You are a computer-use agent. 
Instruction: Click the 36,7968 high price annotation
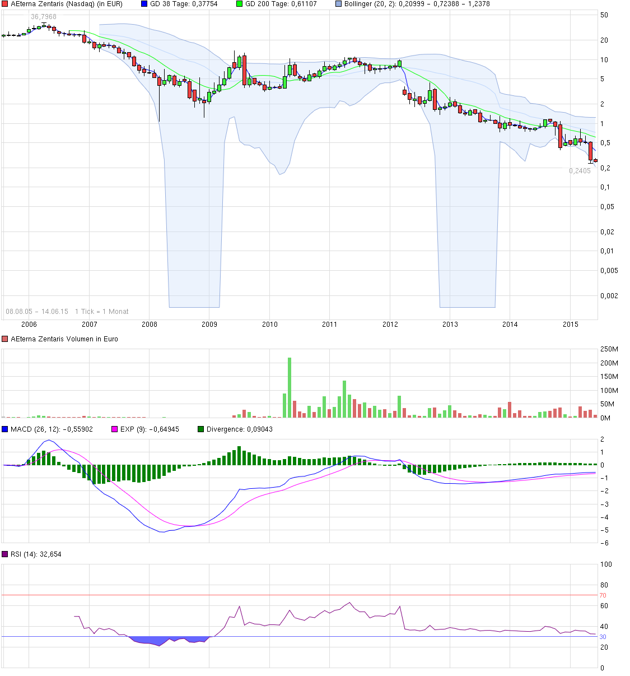[x=44, y=17]
